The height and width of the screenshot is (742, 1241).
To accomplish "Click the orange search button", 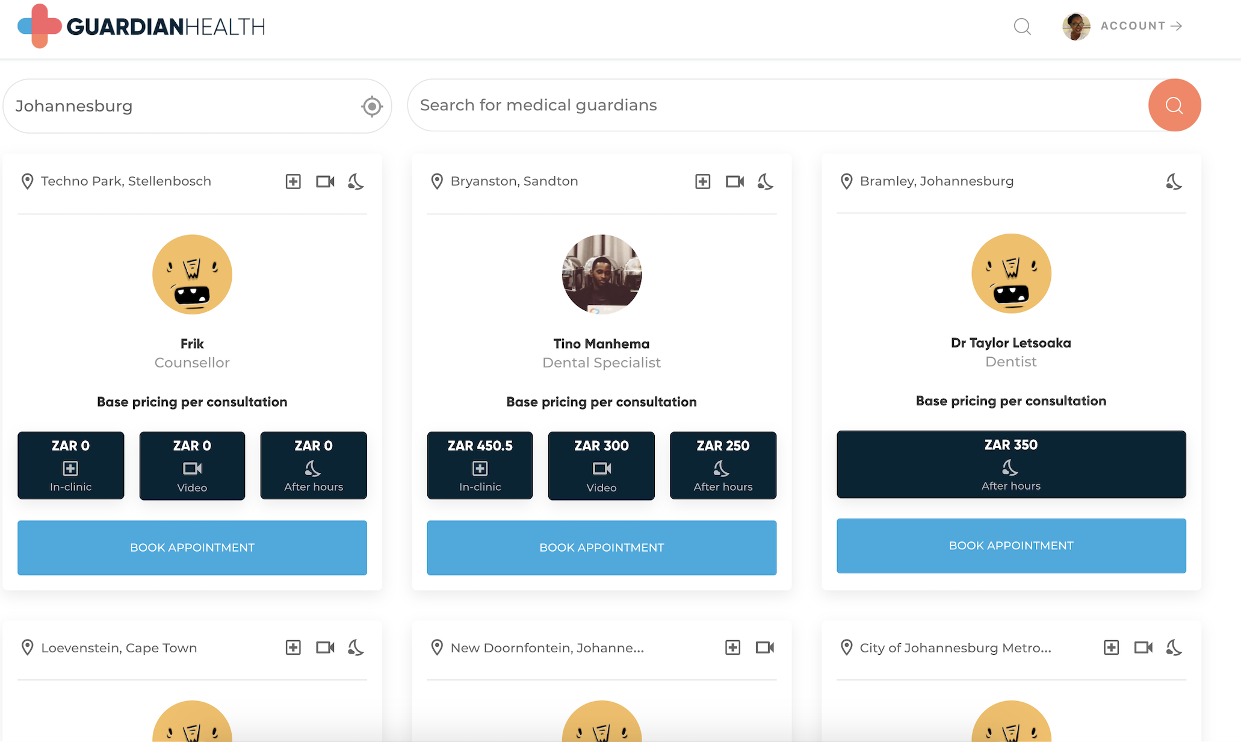I will (1174, 105).
